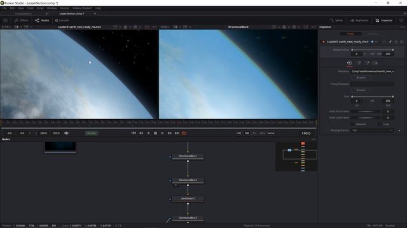Click the current frame field showing 540.0
The width and height of the screenshot is (407, 228).
(306, 133)
